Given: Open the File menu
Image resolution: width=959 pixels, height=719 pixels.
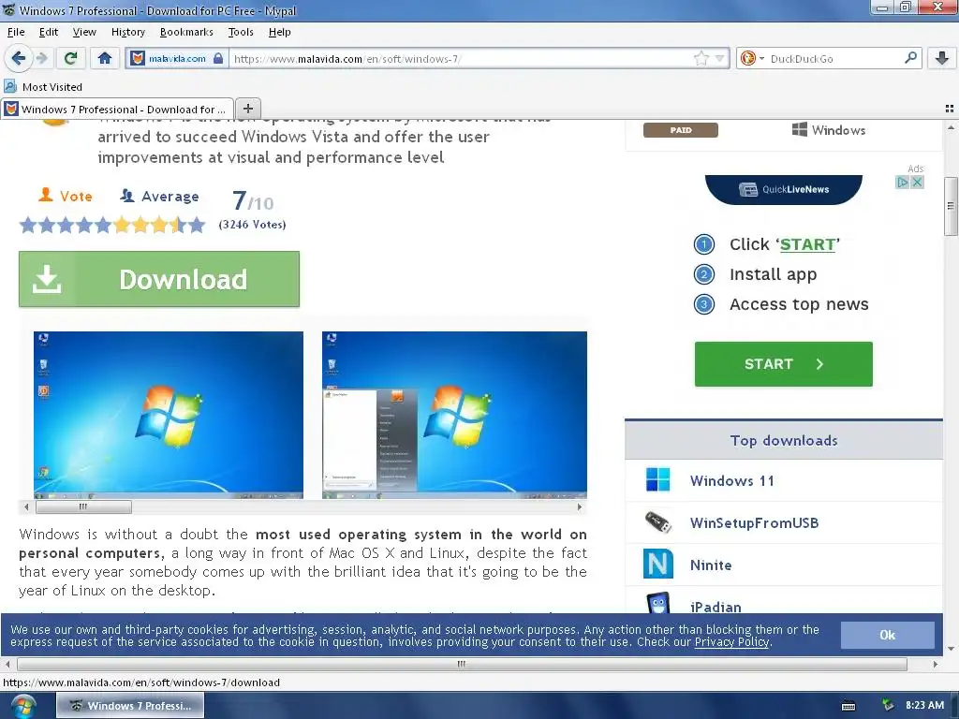Looking at the screenshot, I should (16, 32).
